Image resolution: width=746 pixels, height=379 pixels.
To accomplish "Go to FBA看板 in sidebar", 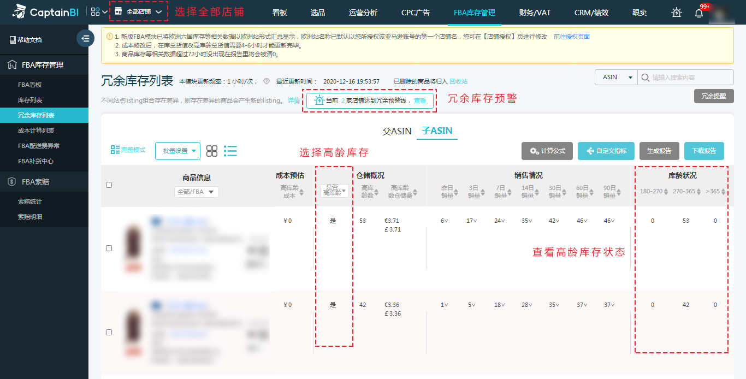I will click(30, 85).
